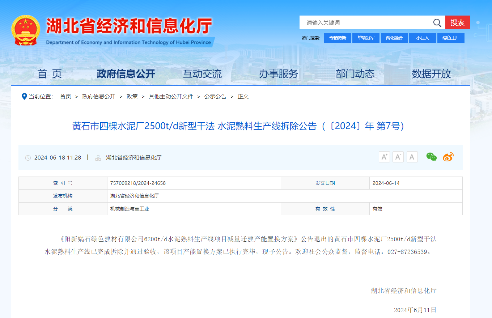
Task: Focus the 请输入关键词 search input field
Action: 365,23
